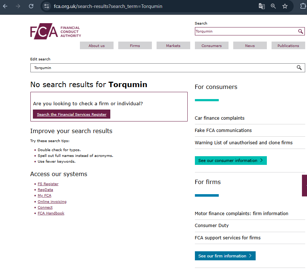
Task: Click See our firm information button
Action: pos(225,256)
